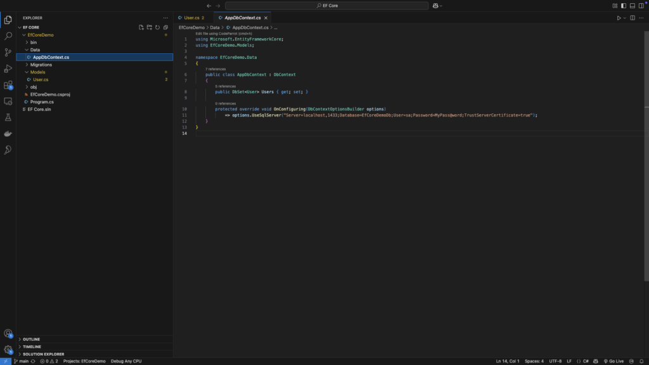Open Source Control view
The width and height of the screenshot is (649, 365).
click(8, 52)
